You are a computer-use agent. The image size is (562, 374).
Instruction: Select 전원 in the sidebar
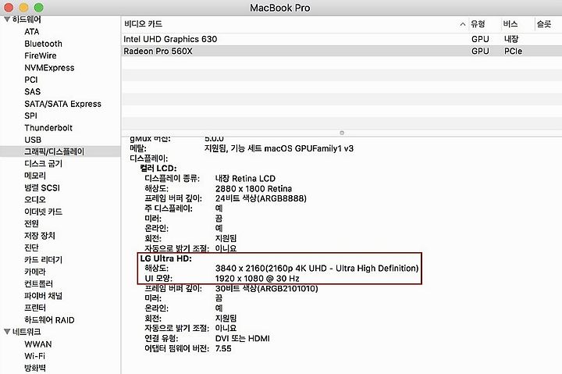click(31, 224)
